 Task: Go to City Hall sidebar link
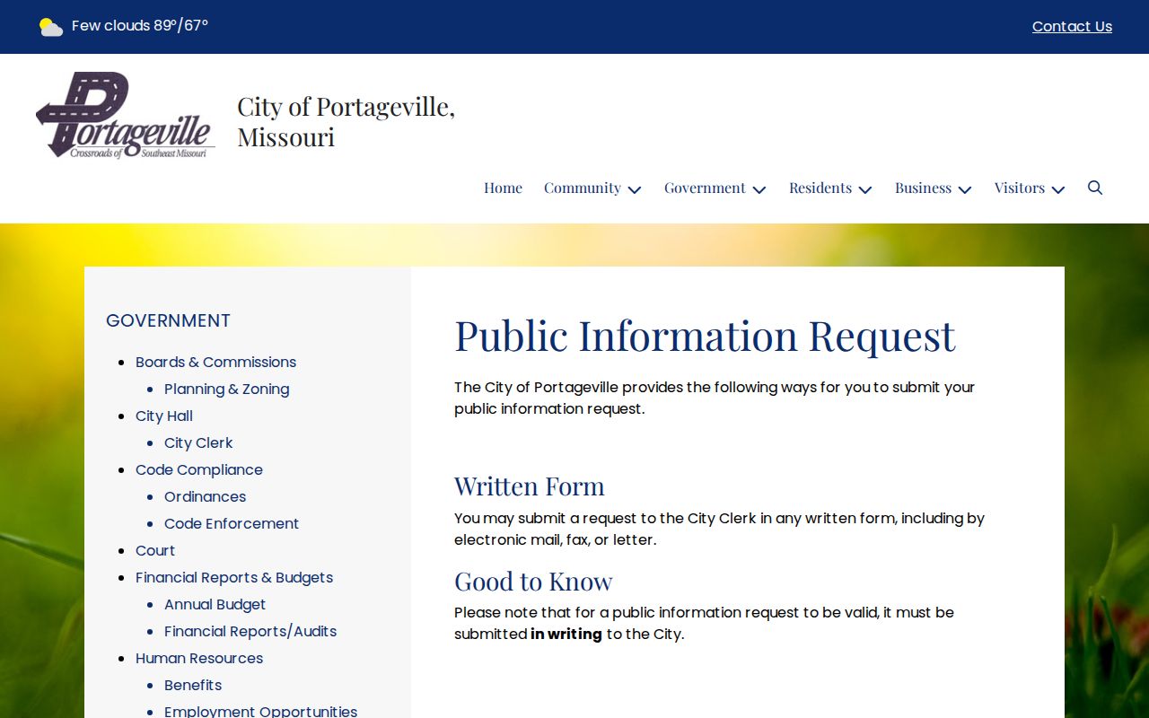coord(164,416)
